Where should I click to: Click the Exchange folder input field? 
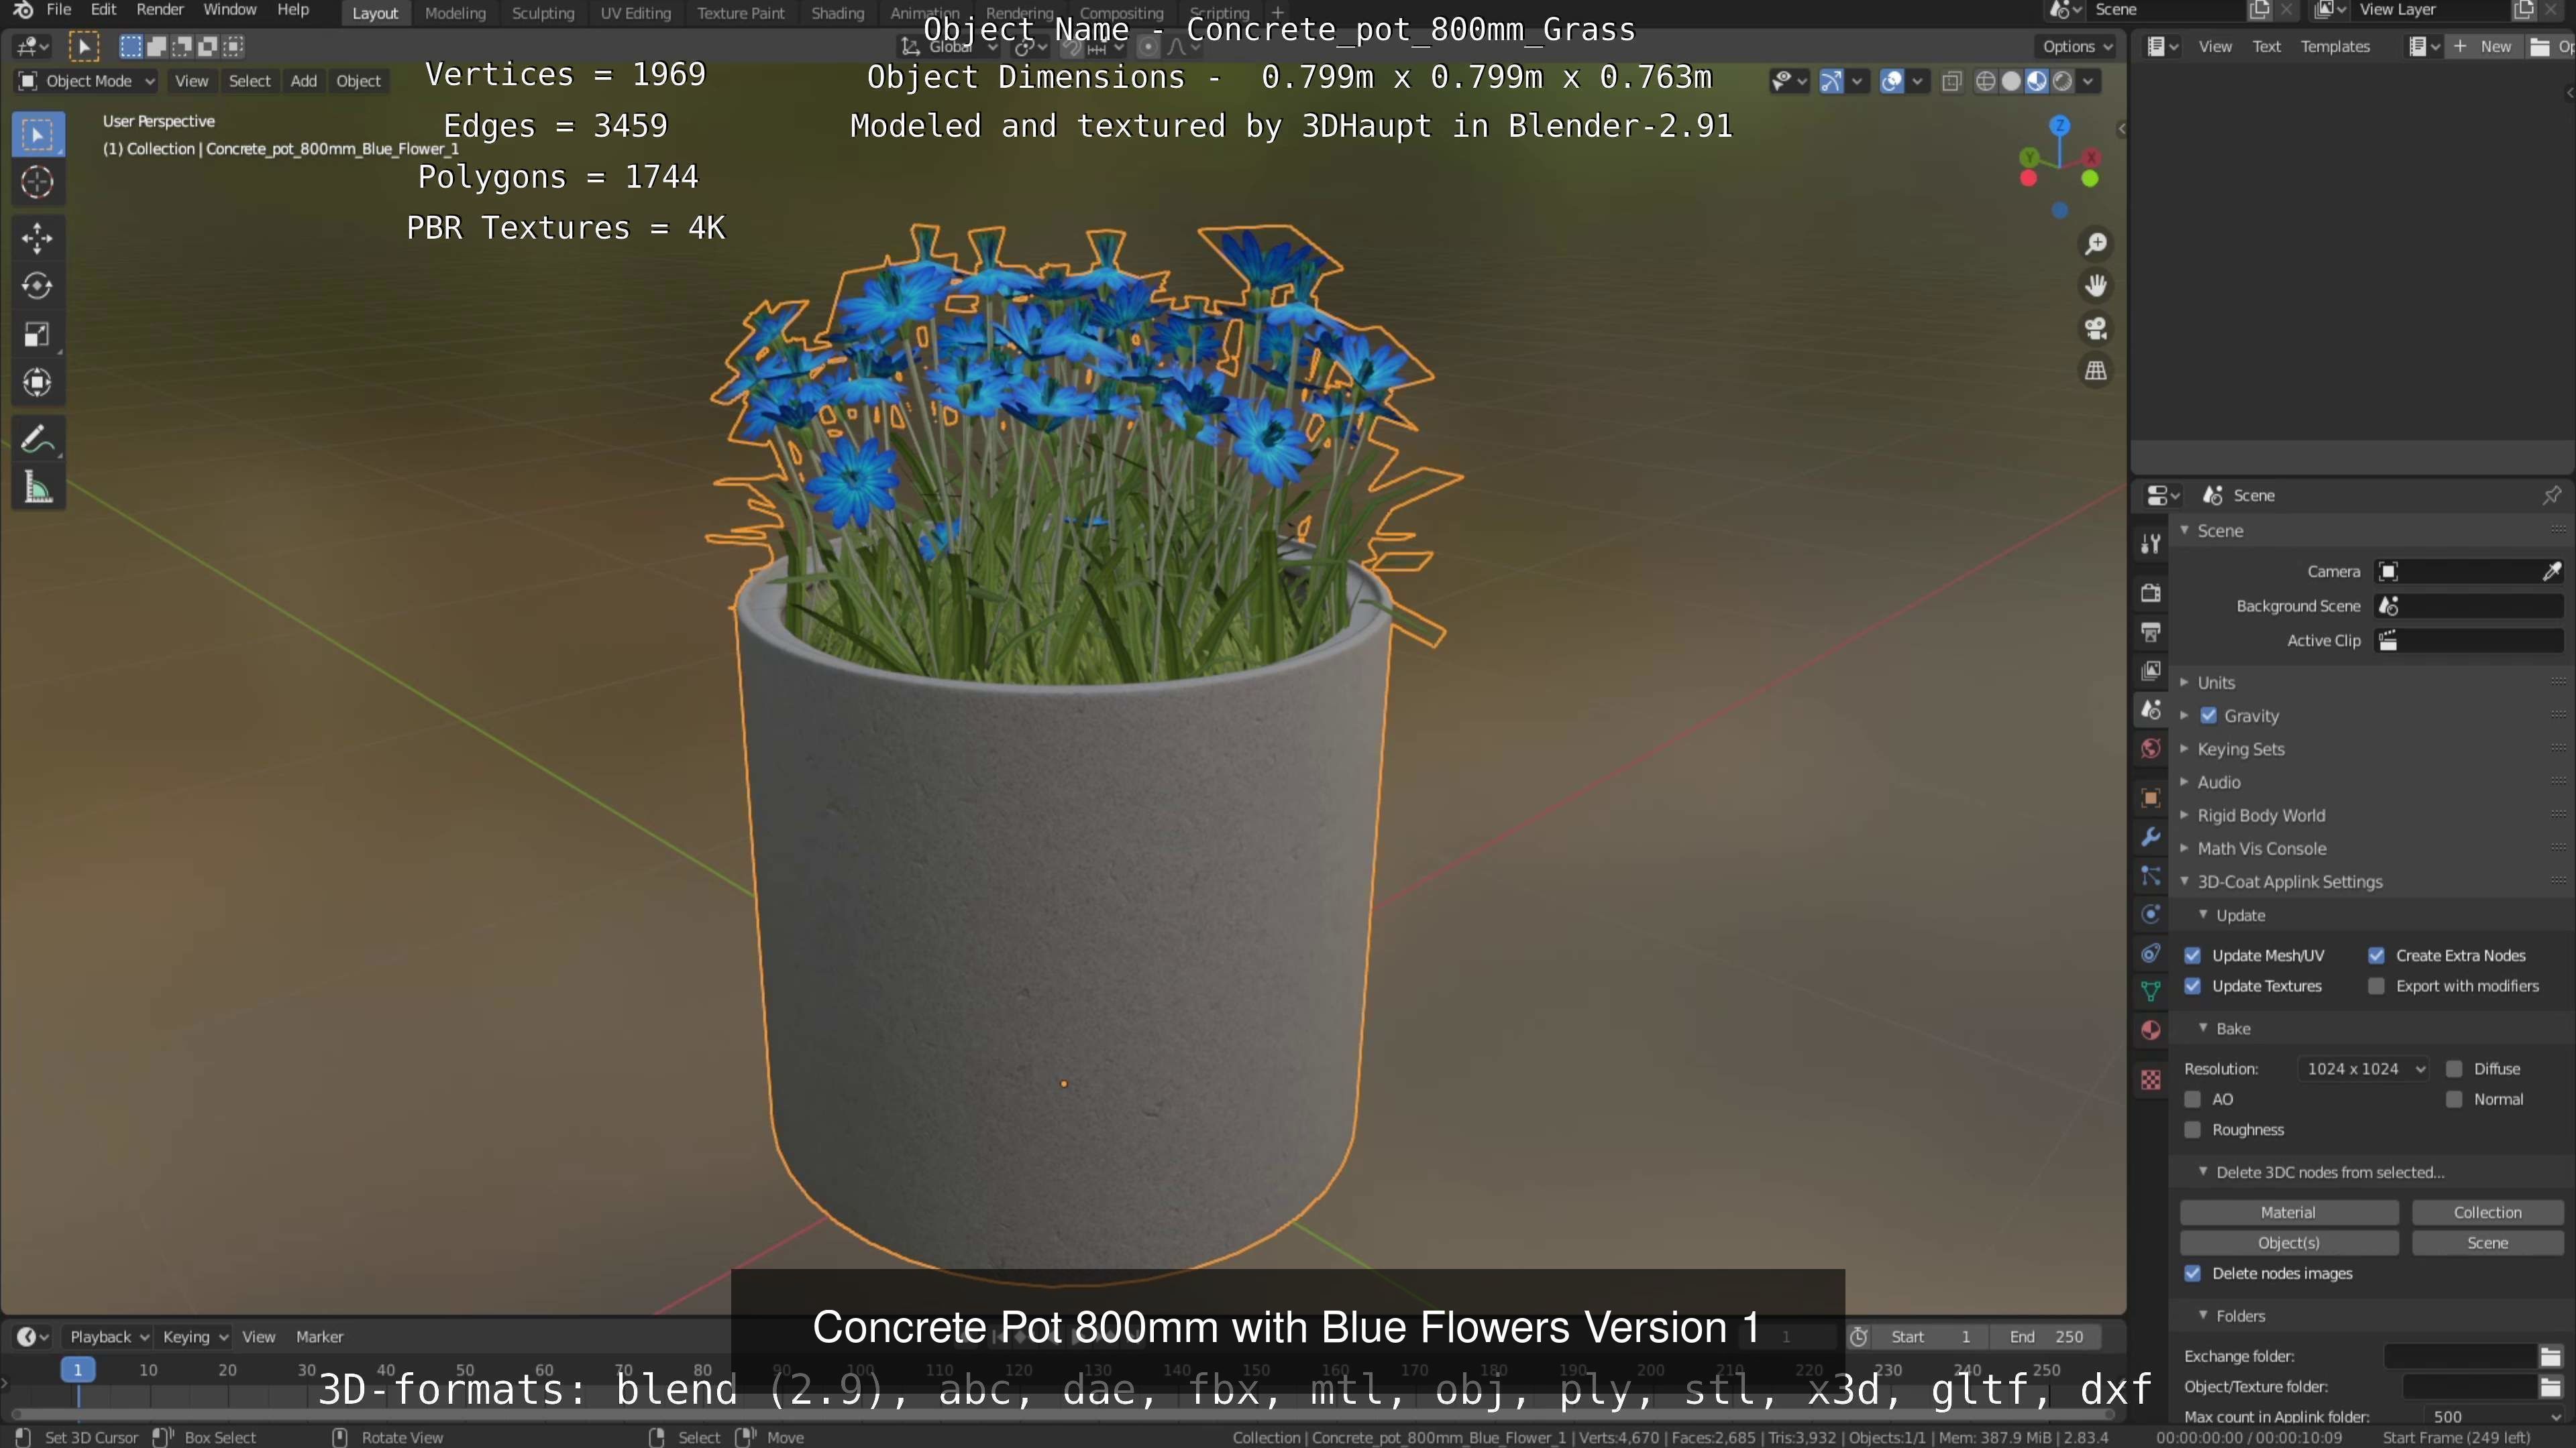click(x=2461, y=1356)
